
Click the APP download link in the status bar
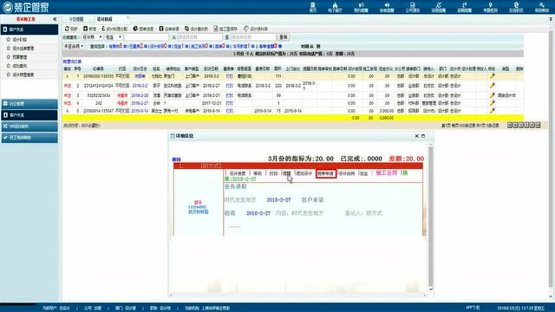473,309
